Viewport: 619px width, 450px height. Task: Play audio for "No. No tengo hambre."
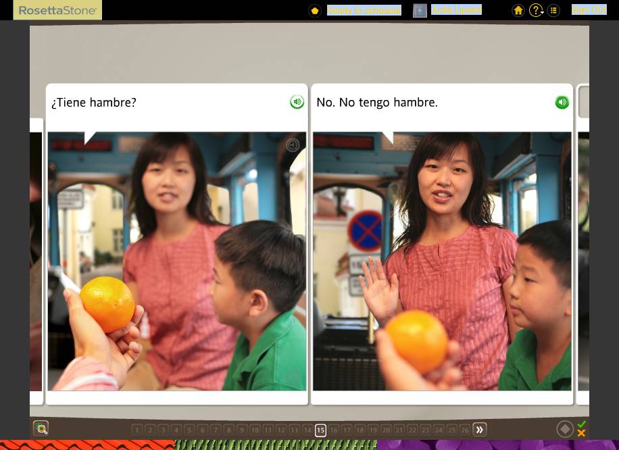coord(562,102)
